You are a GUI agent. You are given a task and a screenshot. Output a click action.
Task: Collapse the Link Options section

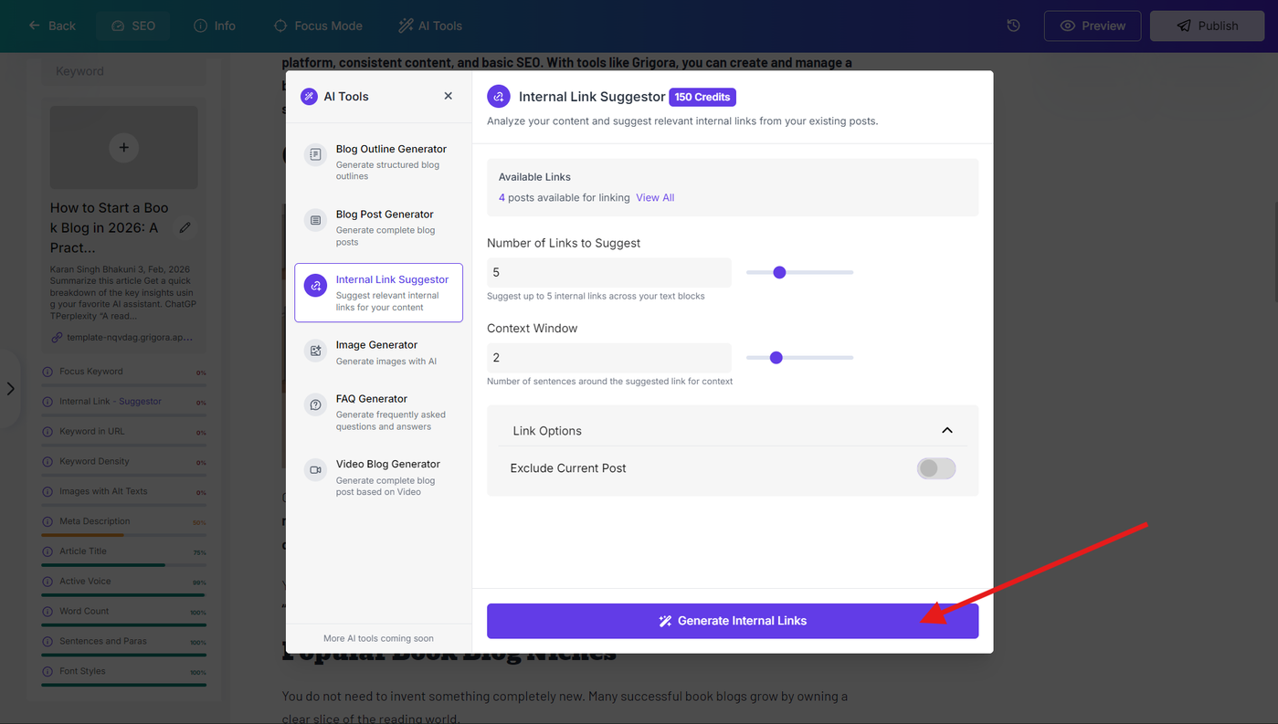pos(947,430)
